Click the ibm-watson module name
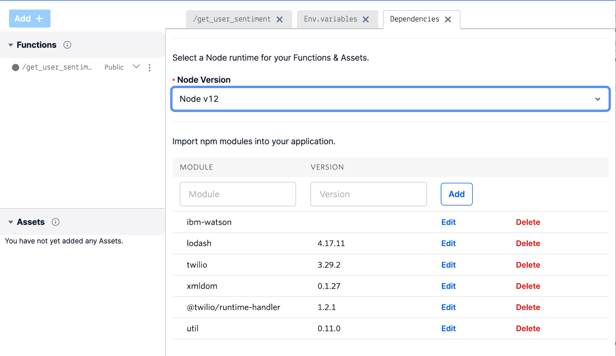 209,222
